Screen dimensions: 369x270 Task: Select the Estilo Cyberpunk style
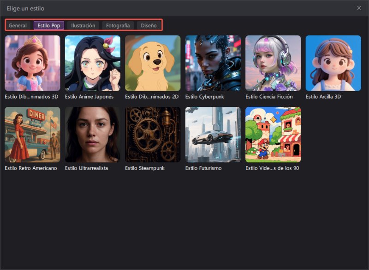click(212, 62)
